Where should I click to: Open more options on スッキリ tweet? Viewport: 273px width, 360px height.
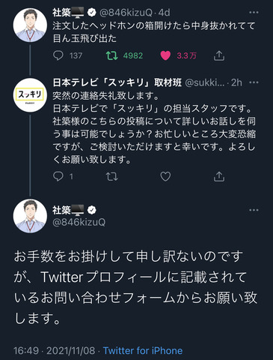pos(254,82)
